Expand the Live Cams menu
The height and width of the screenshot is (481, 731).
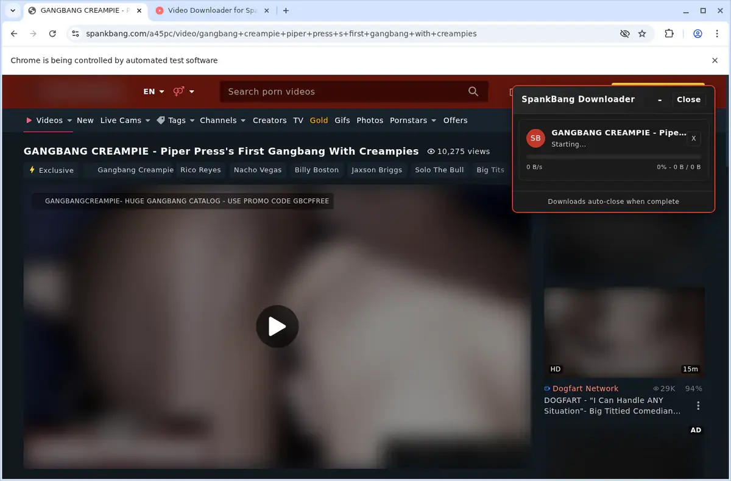pyautogui.click(x=125, y=120)
